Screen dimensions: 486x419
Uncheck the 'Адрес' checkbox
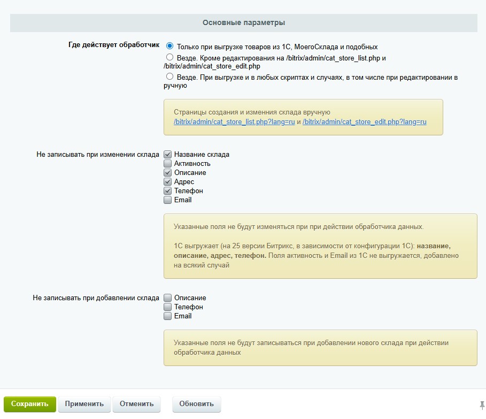point(168,182)
